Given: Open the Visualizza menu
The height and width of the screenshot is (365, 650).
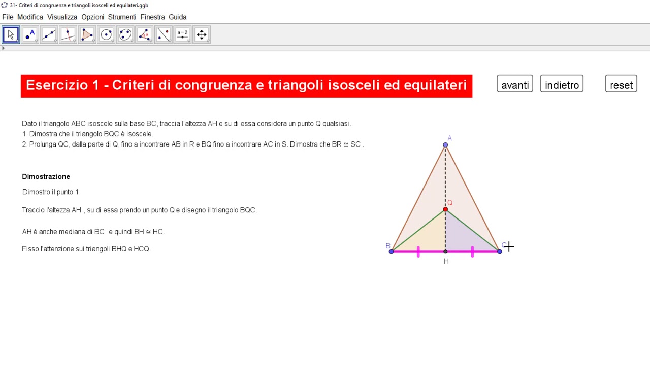Looking at the screenshot, I should tap(62, 17).
